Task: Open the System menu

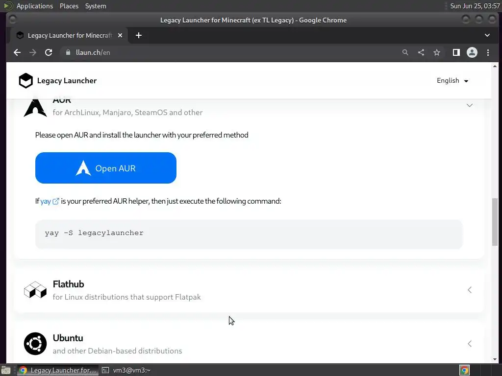Action: pyautogui.click(x=96, y=6)
